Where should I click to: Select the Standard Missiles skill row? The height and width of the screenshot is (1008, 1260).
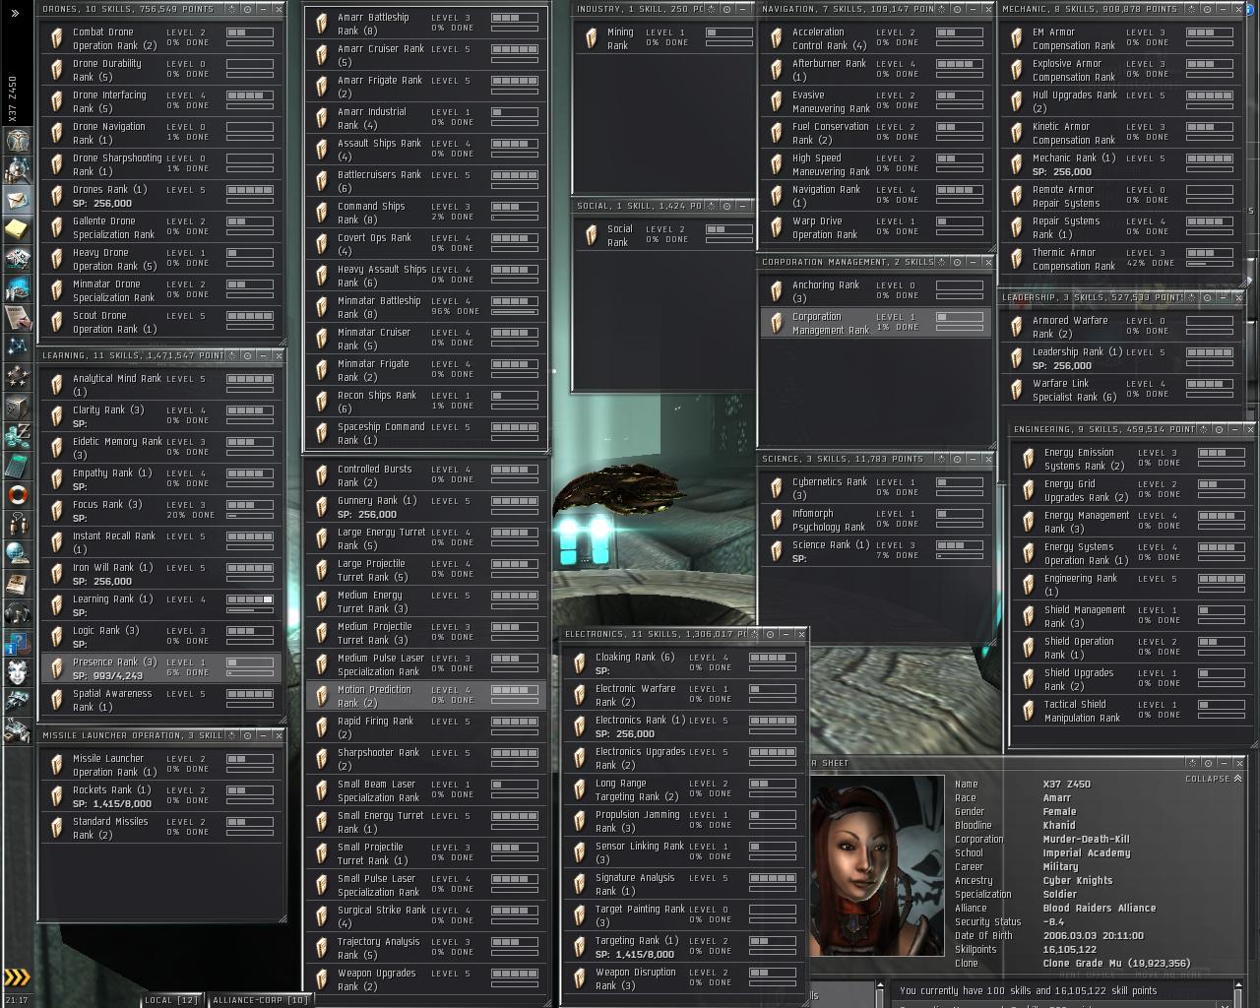(161, 828)
